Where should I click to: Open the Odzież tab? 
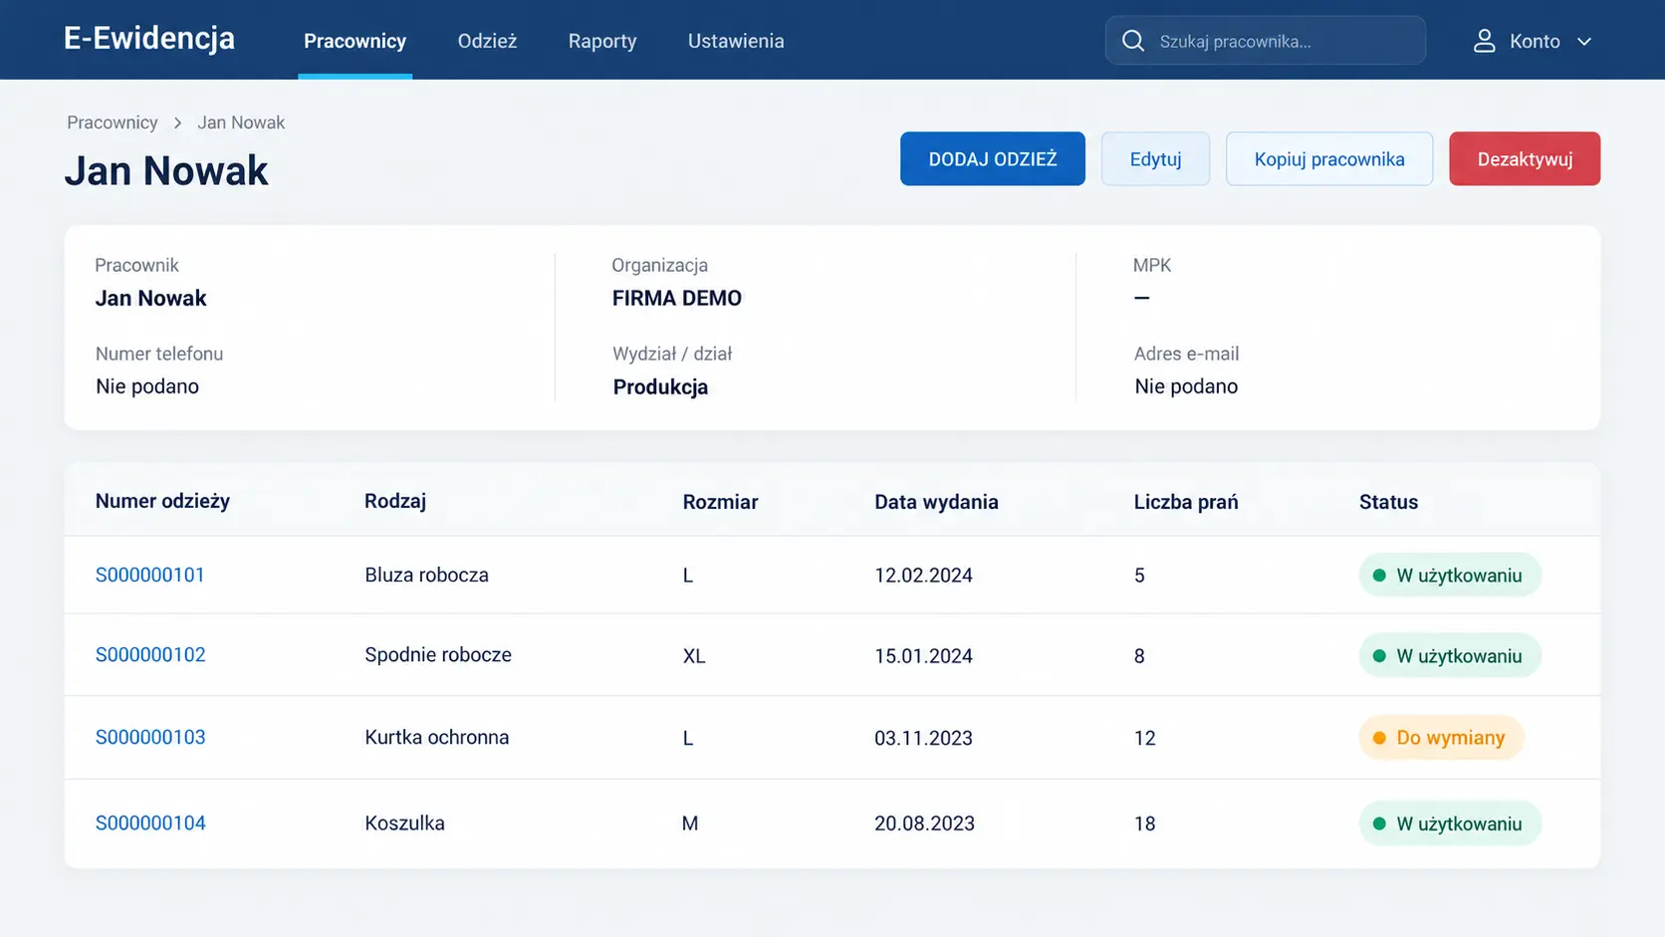coord(487,41)
